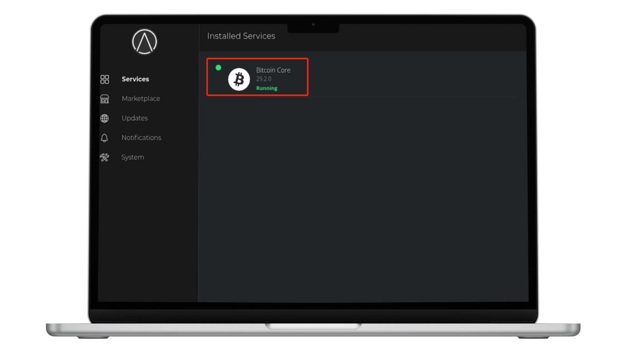Click the Marketplace storefront icon

tap(105, 99)
